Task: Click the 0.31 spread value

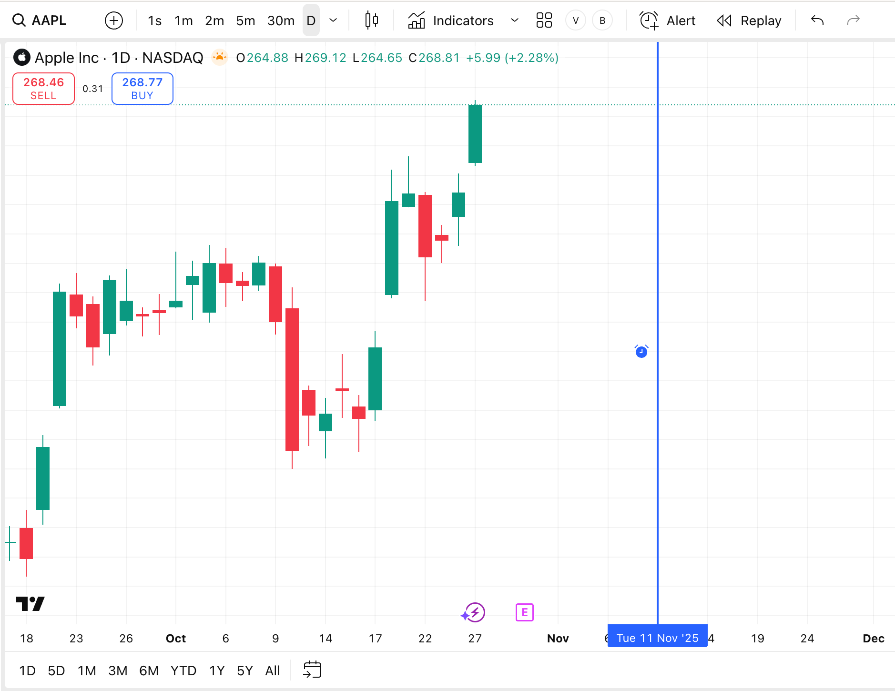Action: 93,89
